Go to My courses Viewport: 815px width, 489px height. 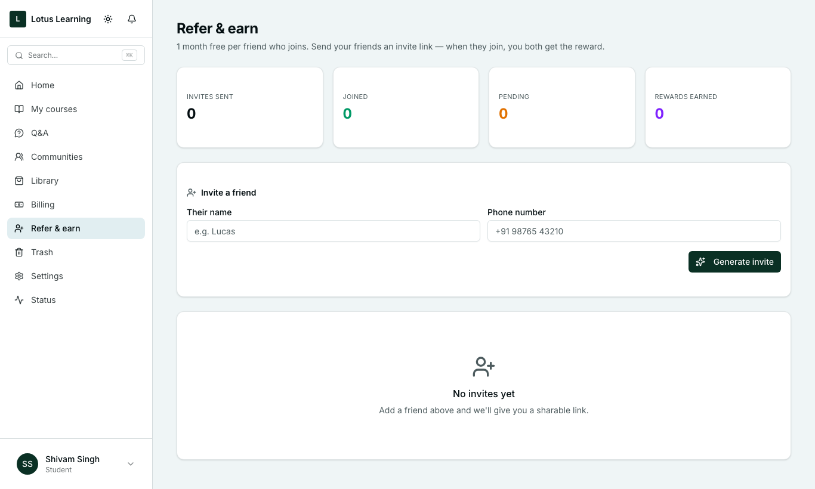click(76, 109)
